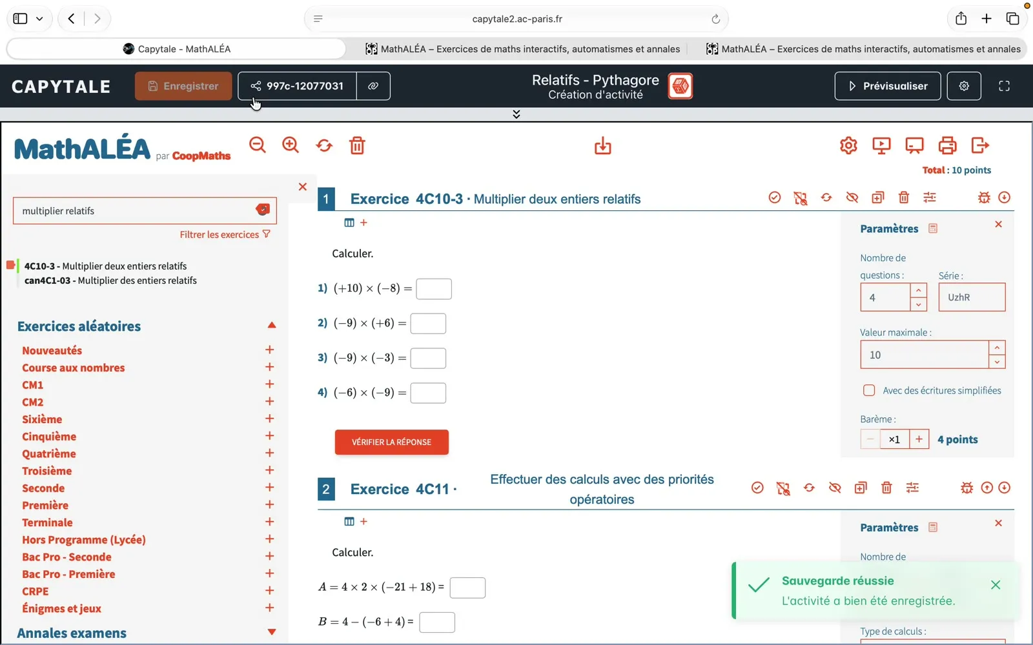Click the bug icon in Exercice 4C11 header

point(967,488)
